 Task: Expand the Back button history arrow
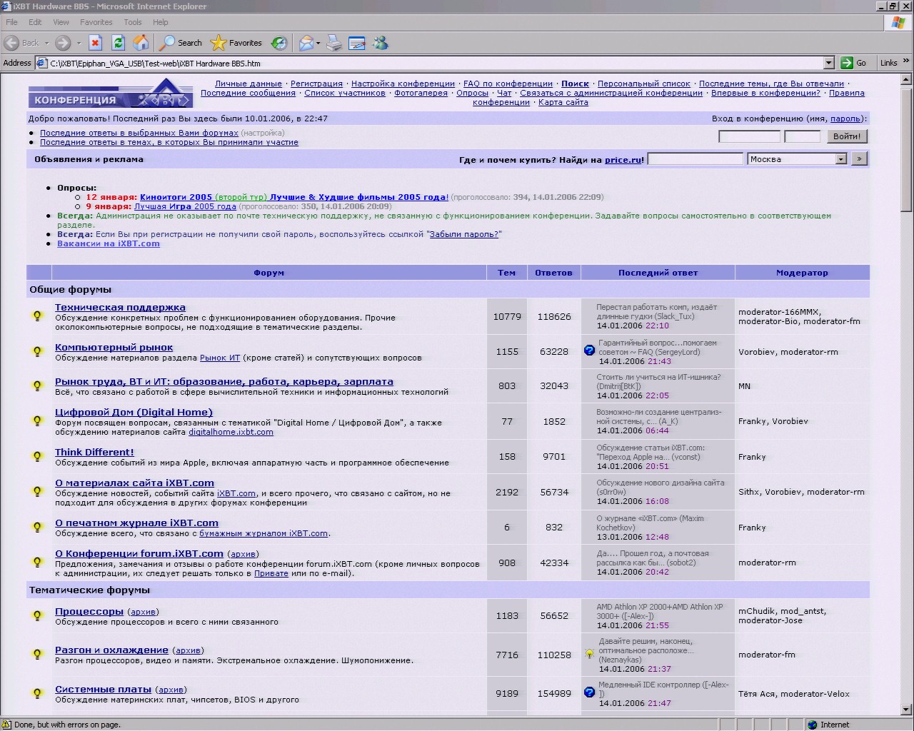point(46,43)
